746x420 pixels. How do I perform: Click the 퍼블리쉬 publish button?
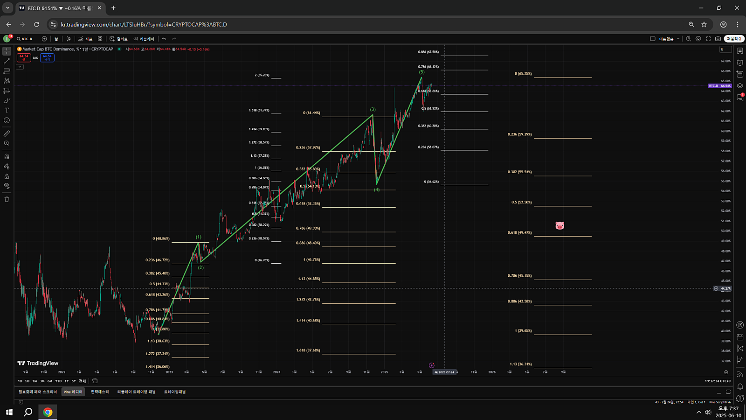pyautogui.click(x=734, y=39)
